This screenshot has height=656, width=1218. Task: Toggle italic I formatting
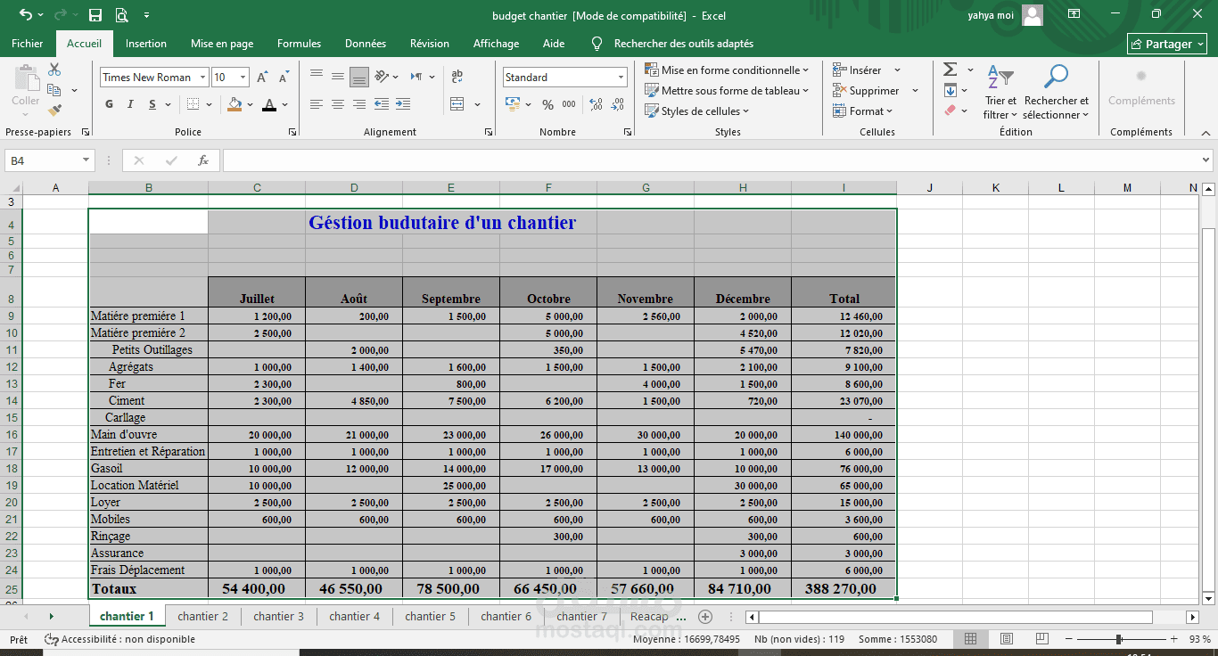point(130,104)
